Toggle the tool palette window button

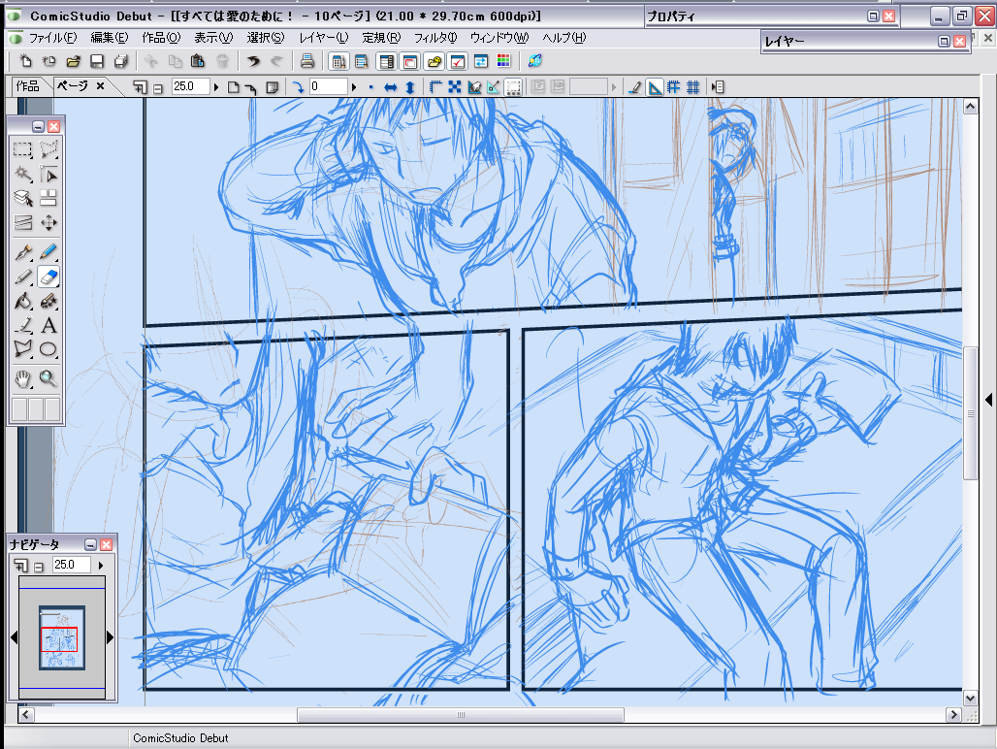pyautogui.click(x=338, y=61)
